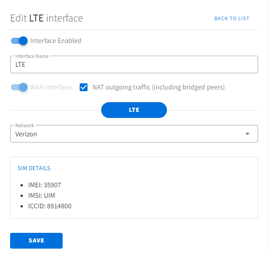Image resolution: width=269 pixels, height=253 pixels.
Task: Click the Interface Name floating label
Action: coord(32,56)
